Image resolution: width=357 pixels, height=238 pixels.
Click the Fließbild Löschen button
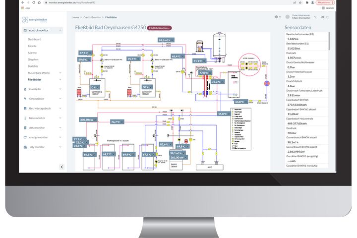(159, 28)
